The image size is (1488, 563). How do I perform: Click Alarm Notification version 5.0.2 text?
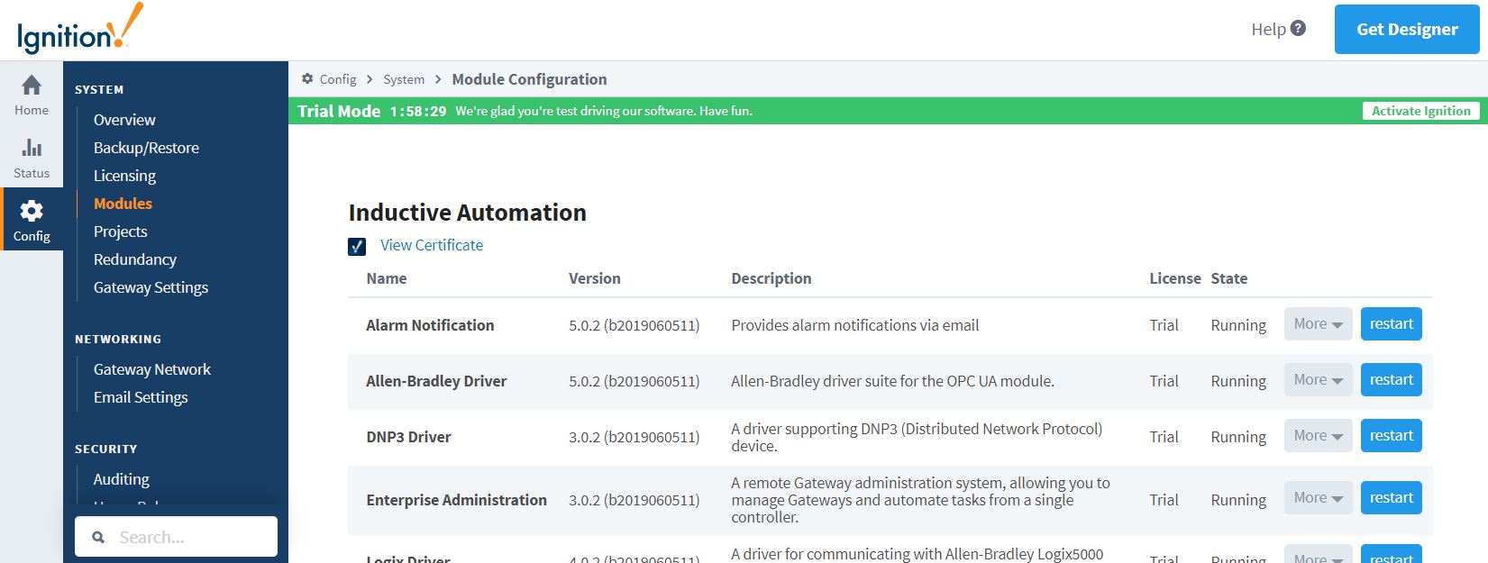click(634, 325)
